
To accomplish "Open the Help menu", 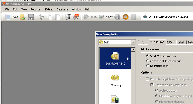I will pos(88,9).
